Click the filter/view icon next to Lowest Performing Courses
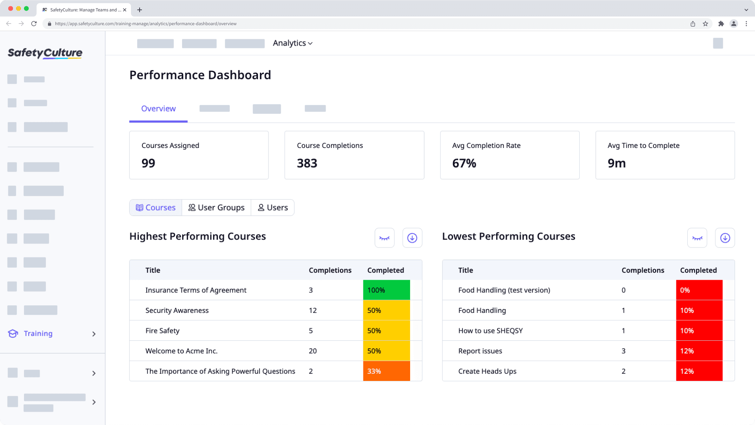The width and height of the screenshot is (755, 425). pyautogui.click(x=698, y=237)
